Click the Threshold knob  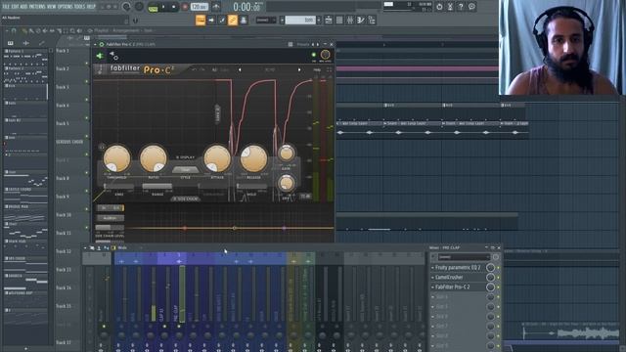[117, 158]
